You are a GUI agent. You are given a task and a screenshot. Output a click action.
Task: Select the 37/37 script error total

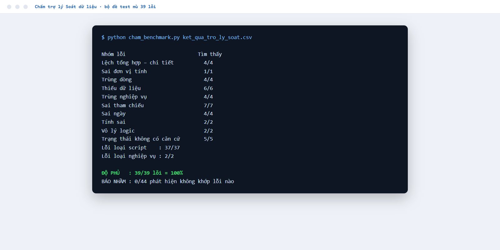coord(172,147)
